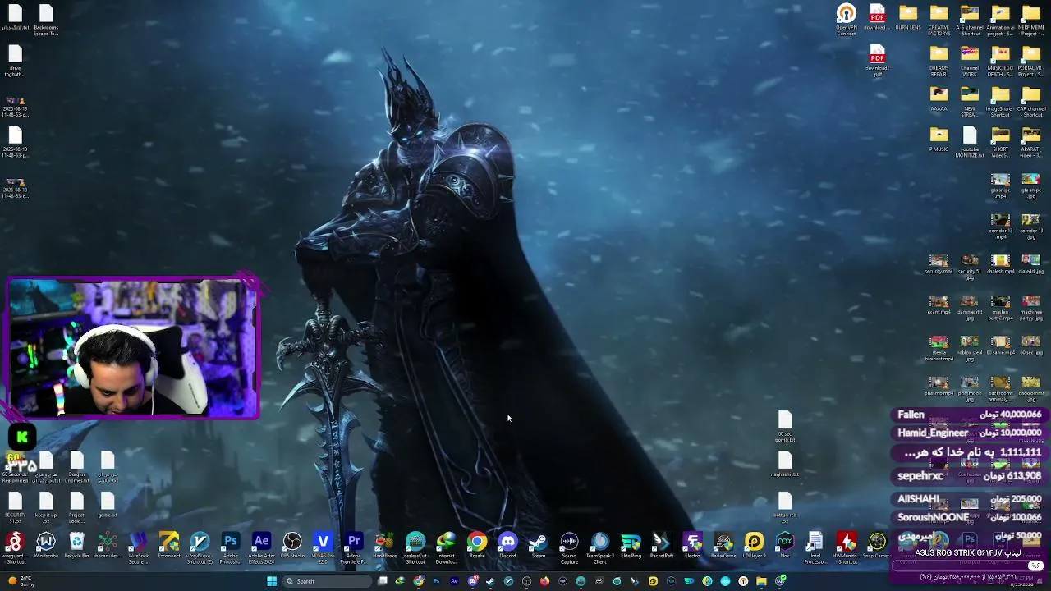Open the v2rayN shortcut on the desktop
Screen dimensions: 1051x591
(x=200, y=548)
